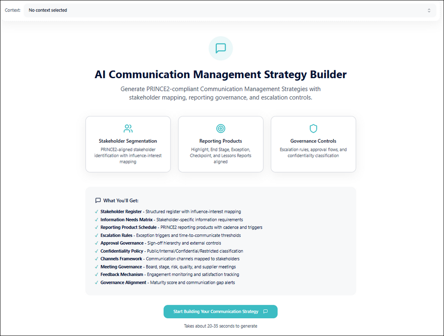The height and width of the screenshot is (336, 444).
Task: Click the 'Escalation Rules' list item text
Action: (171, 235)
